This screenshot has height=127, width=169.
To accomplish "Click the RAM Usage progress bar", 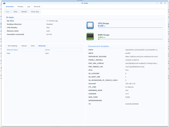I will [x=130, y=39].
